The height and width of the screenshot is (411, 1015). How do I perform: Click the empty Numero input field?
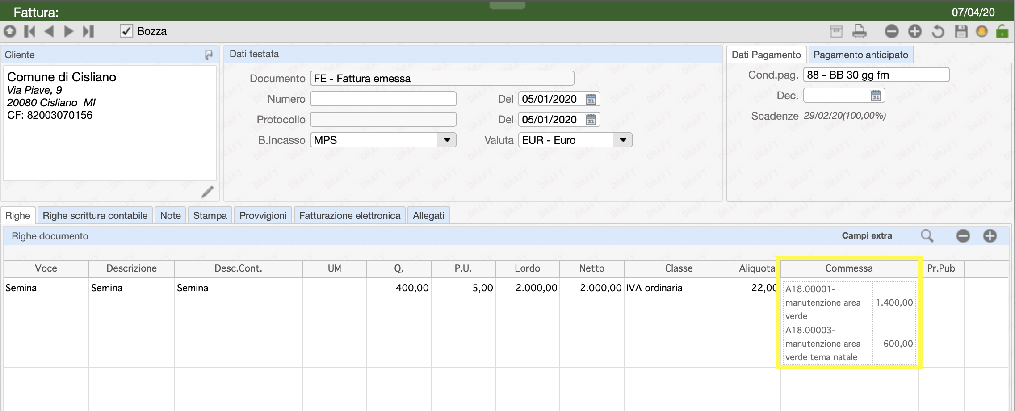pos(383,99)
